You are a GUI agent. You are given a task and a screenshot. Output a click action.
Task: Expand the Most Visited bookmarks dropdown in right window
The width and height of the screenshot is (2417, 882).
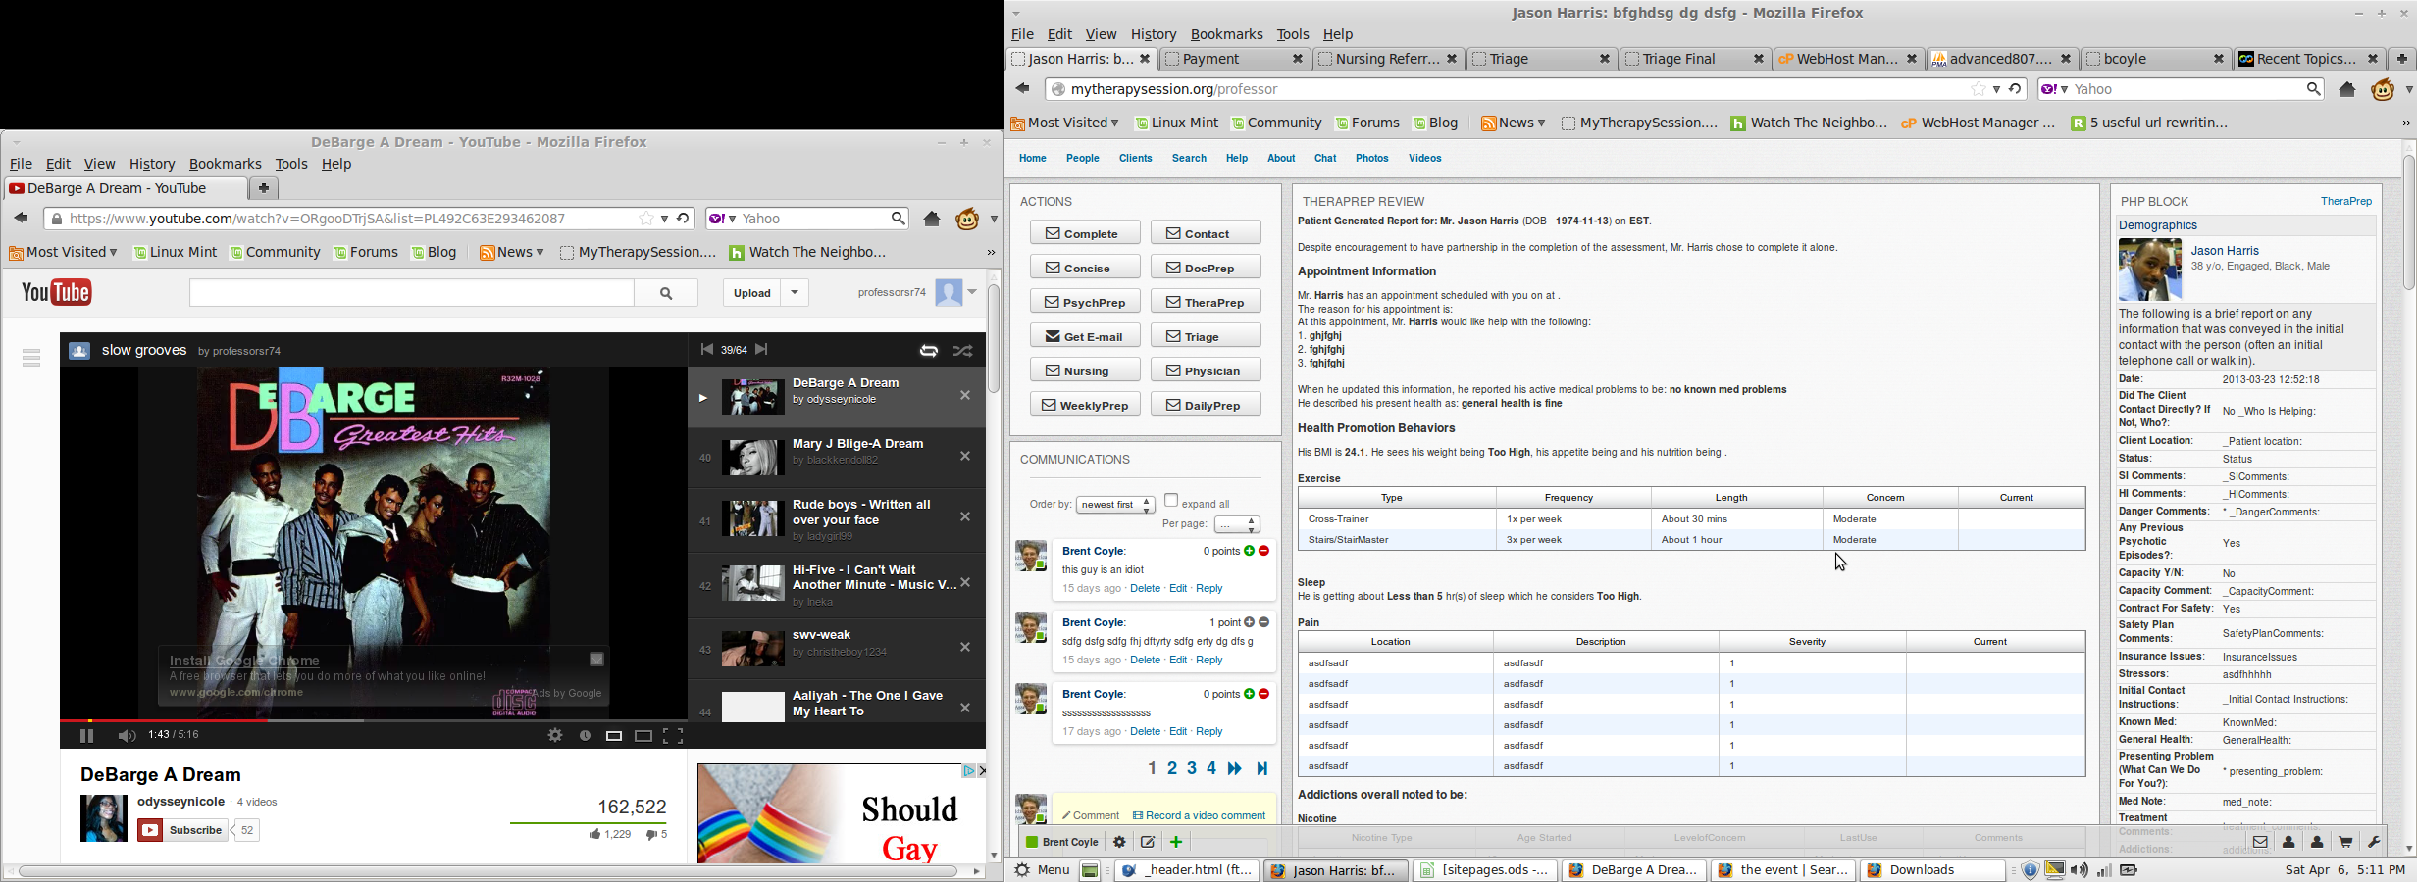click(1065, 123)
